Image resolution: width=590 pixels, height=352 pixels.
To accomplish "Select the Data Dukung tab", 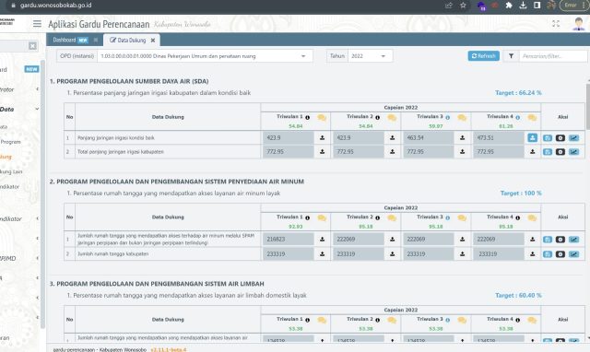I will (x=128, y=41).
